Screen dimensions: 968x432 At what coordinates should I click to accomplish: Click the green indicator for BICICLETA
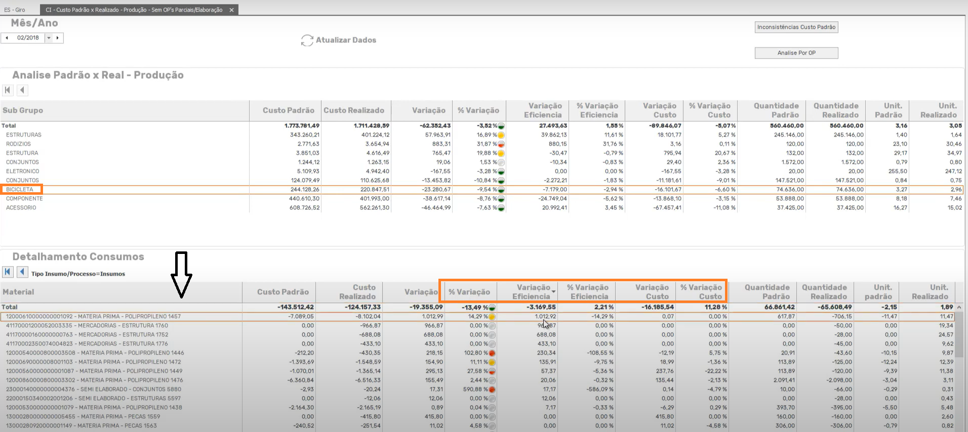coord(501,190)
